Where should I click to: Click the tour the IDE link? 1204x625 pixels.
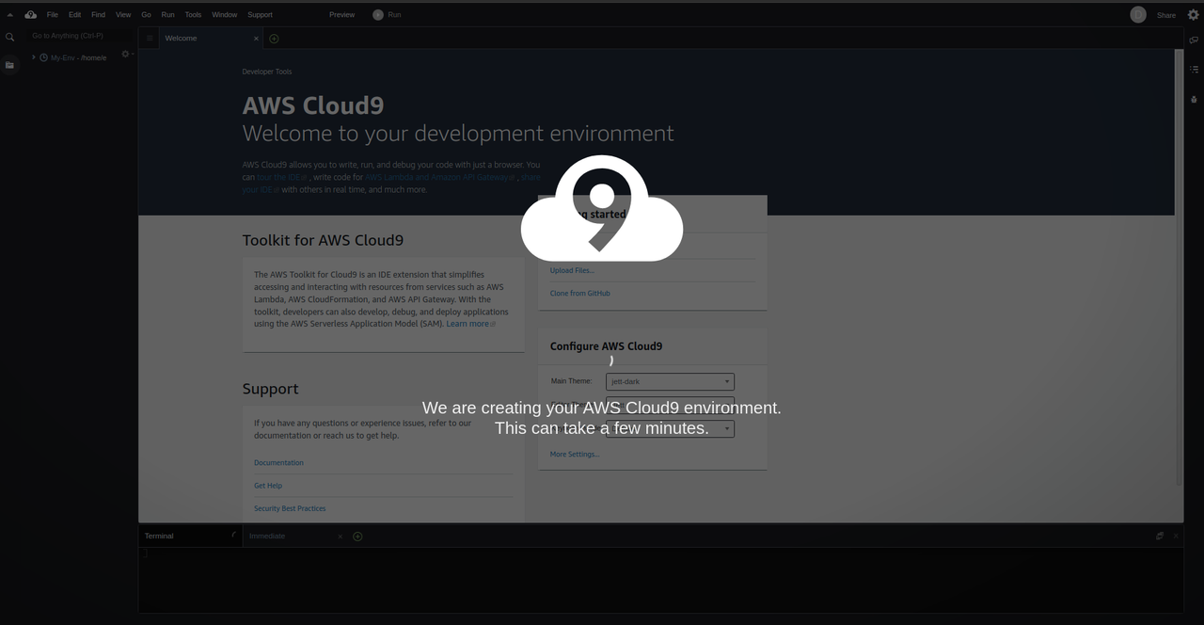[x=279, y=177]
